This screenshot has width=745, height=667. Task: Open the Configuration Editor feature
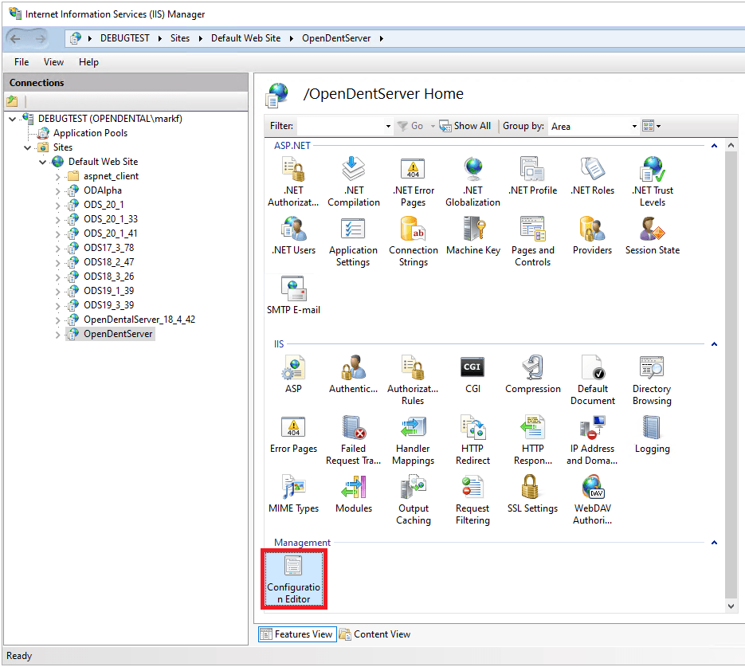point(294,579)
